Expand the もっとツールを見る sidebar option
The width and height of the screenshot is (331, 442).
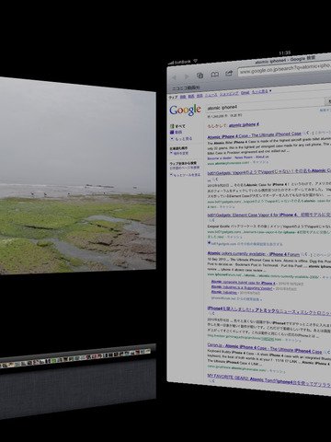coord(185,175)
